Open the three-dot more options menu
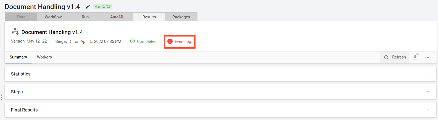438x120 pixels. [427, 57]
